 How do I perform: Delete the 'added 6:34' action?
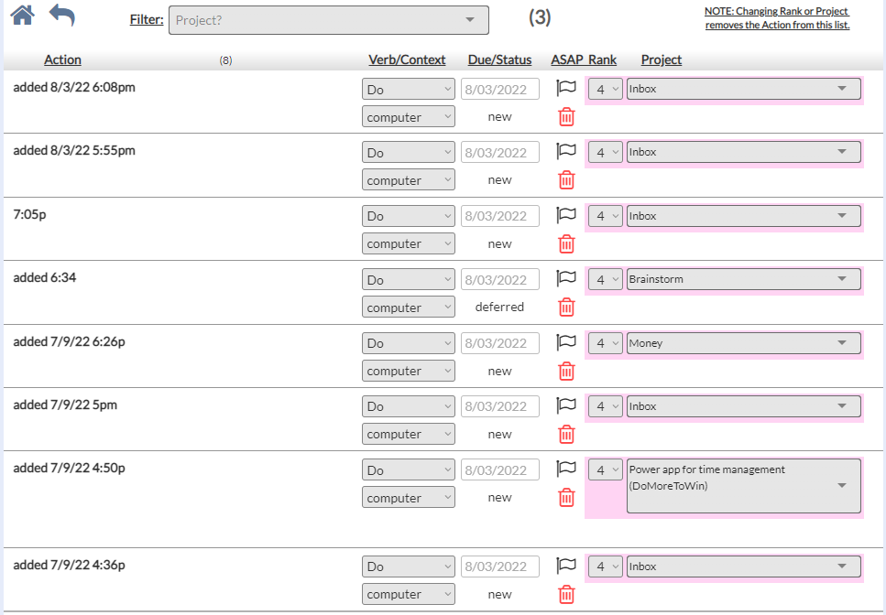click(567, 307)
